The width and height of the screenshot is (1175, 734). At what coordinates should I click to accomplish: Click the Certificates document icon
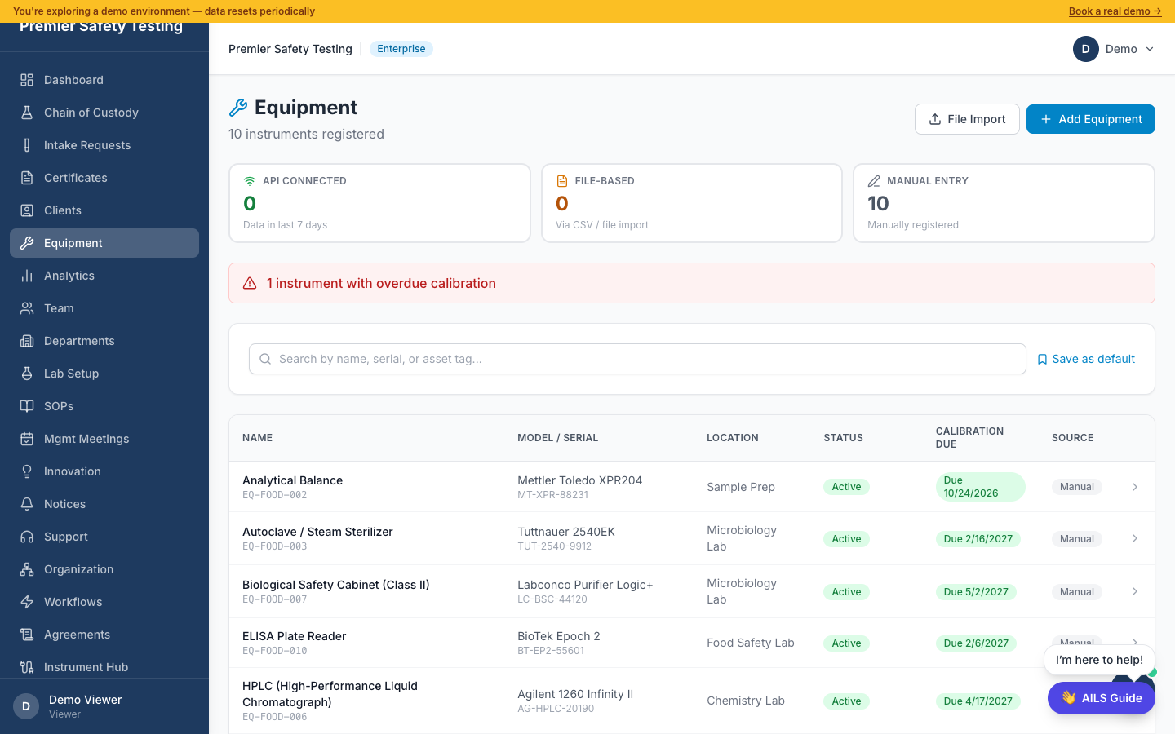[x=27, y=178]
